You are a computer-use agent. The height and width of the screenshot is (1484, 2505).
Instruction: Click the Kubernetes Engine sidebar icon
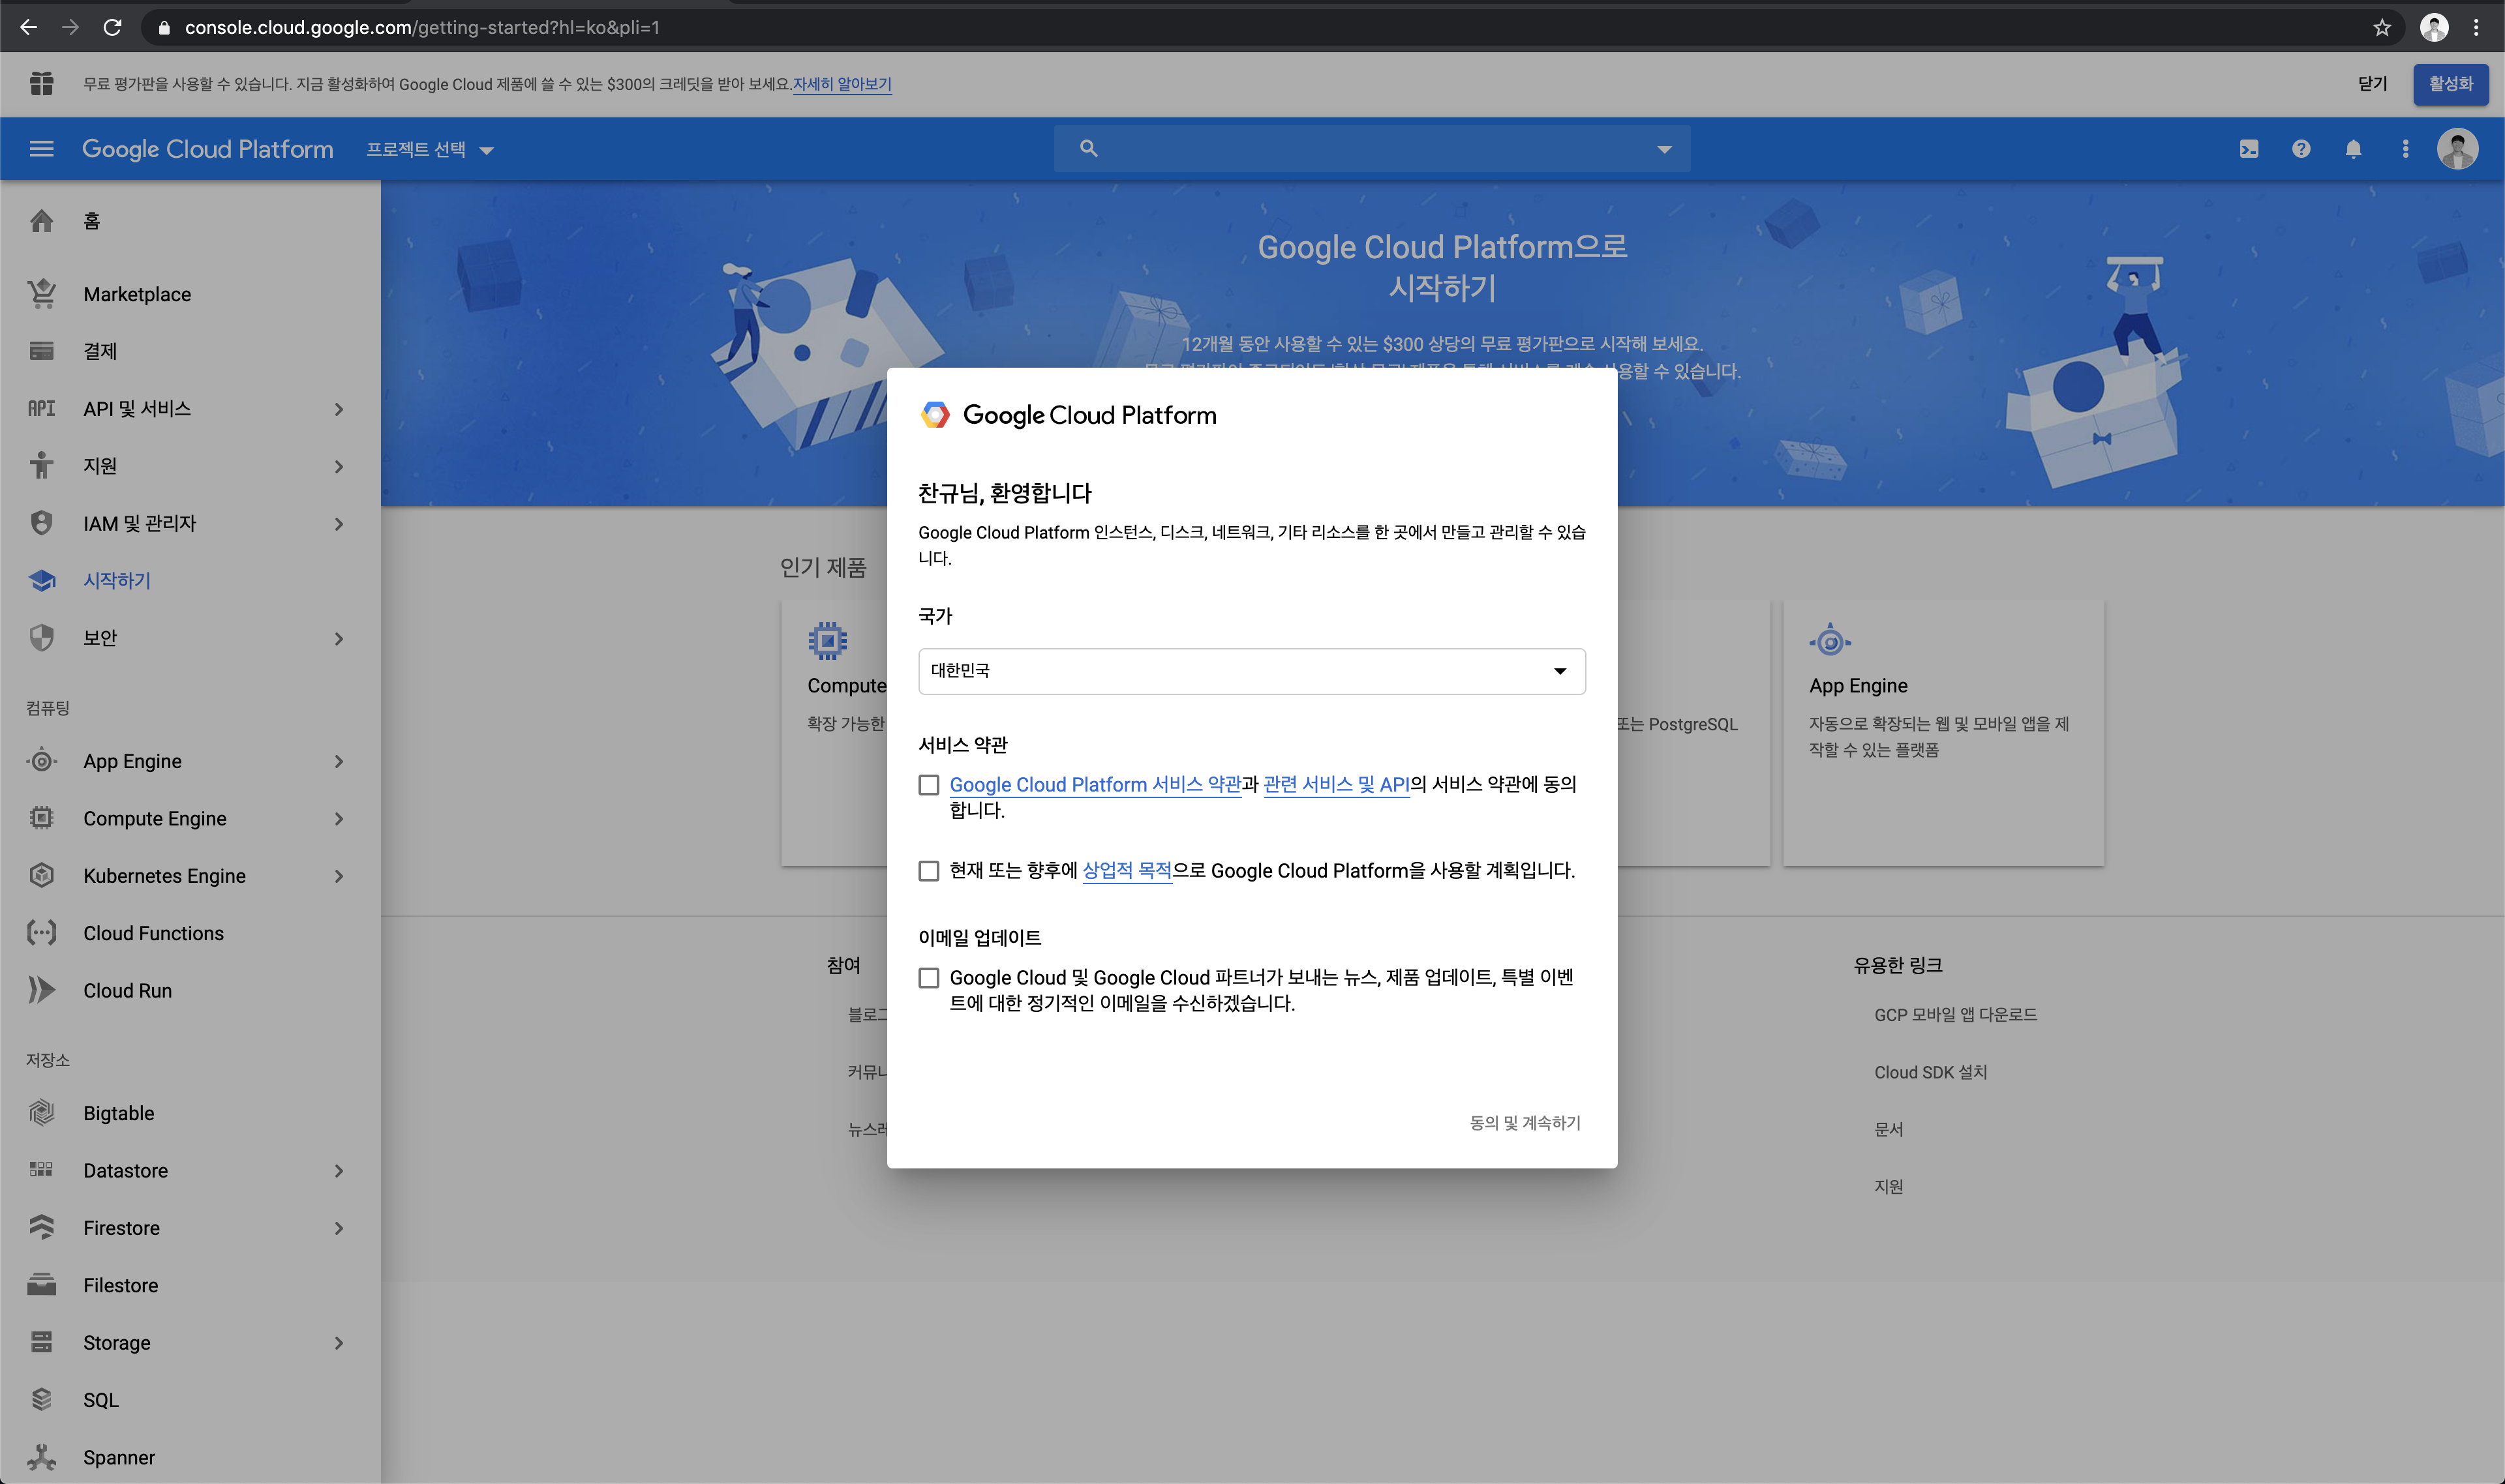(x=41, y=875)
